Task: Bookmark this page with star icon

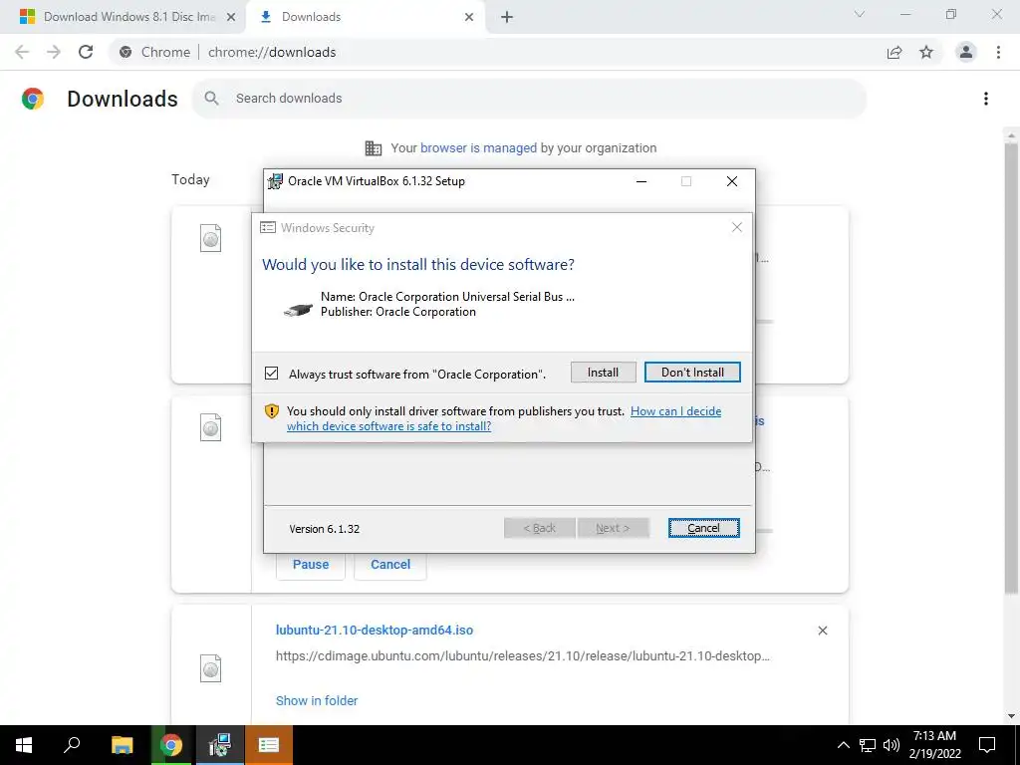Action: 926,52
